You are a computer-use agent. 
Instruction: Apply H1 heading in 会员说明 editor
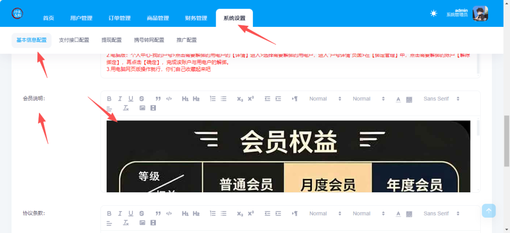185,99
